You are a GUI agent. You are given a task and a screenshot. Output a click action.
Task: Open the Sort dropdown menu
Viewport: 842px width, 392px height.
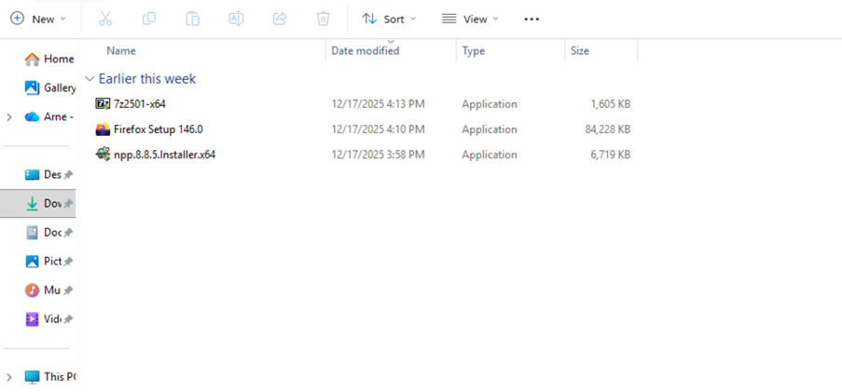[x=389, y=19]
